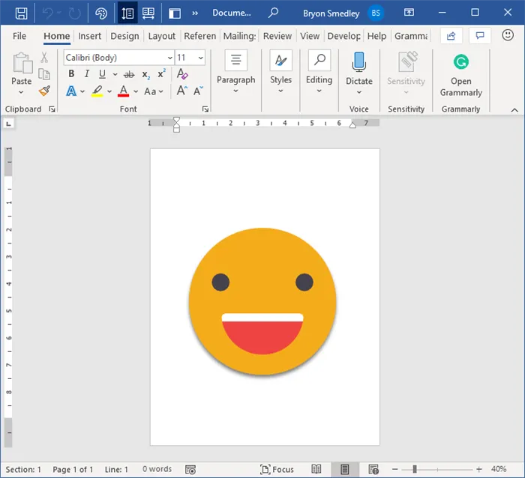Toggle Strikethrough formatting
This screenshot has width=525, height=478.
128,74
